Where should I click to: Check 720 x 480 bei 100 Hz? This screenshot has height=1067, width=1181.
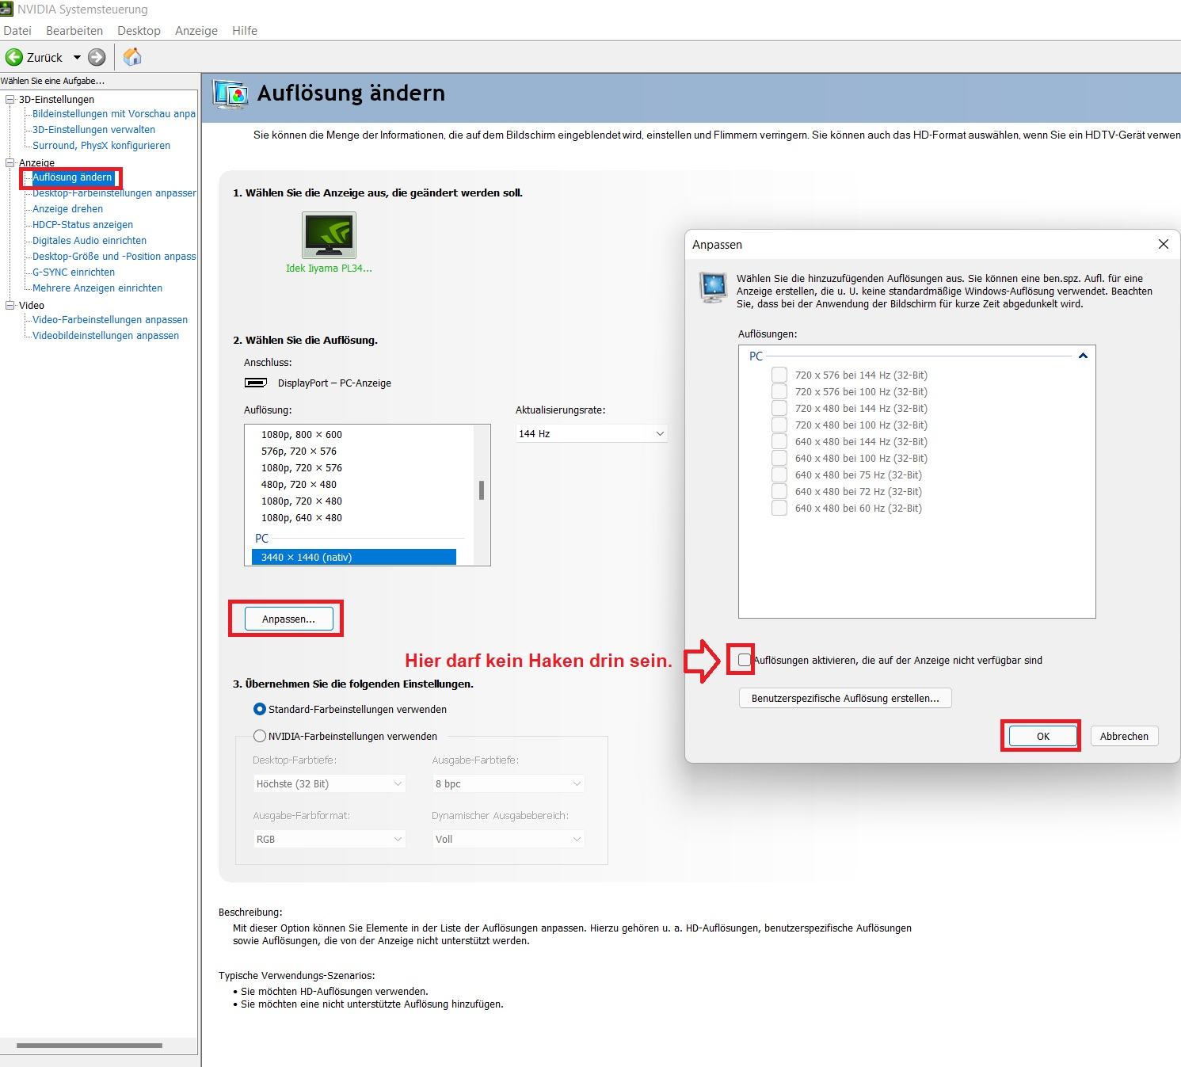click(779, 425)
